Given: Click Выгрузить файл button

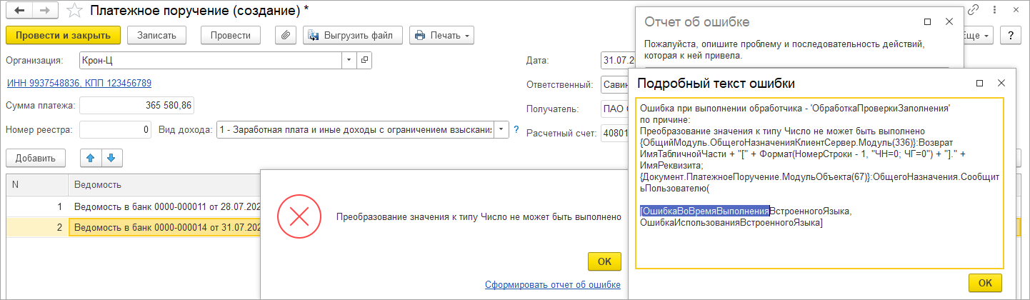Looking at the screenshot, I should pos(353,34).
